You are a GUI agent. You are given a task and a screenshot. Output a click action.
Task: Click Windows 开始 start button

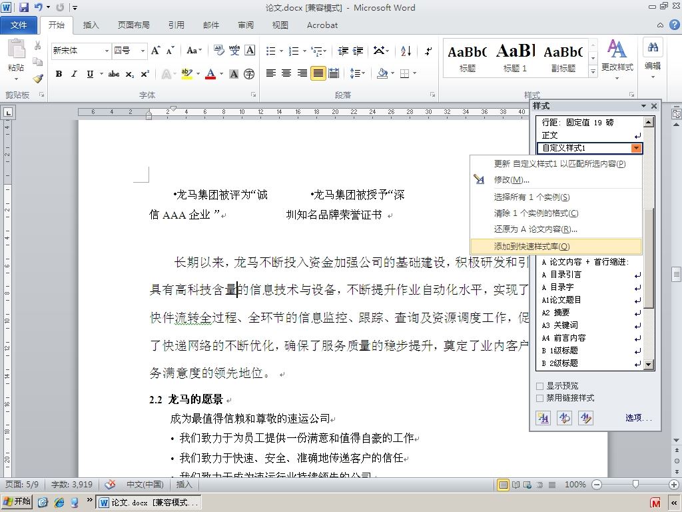(x=17, y=501)
